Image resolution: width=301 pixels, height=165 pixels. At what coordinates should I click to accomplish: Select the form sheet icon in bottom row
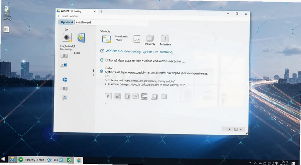[118, 96]
